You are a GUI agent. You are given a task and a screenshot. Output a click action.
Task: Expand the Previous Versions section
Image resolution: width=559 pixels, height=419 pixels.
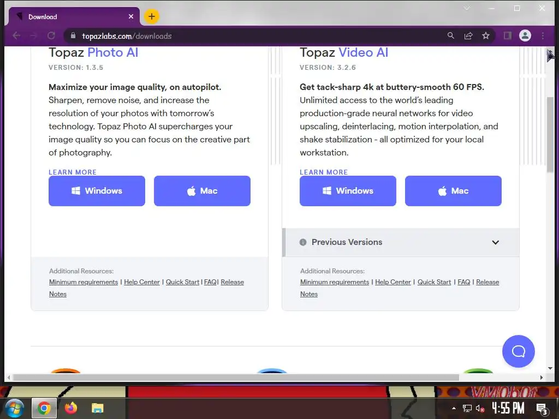click(x=401, y=242)
